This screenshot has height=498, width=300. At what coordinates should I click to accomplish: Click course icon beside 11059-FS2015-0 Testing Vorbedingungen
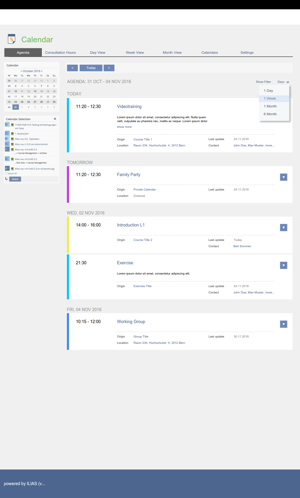pyautogui.click(x=12, y=125)
